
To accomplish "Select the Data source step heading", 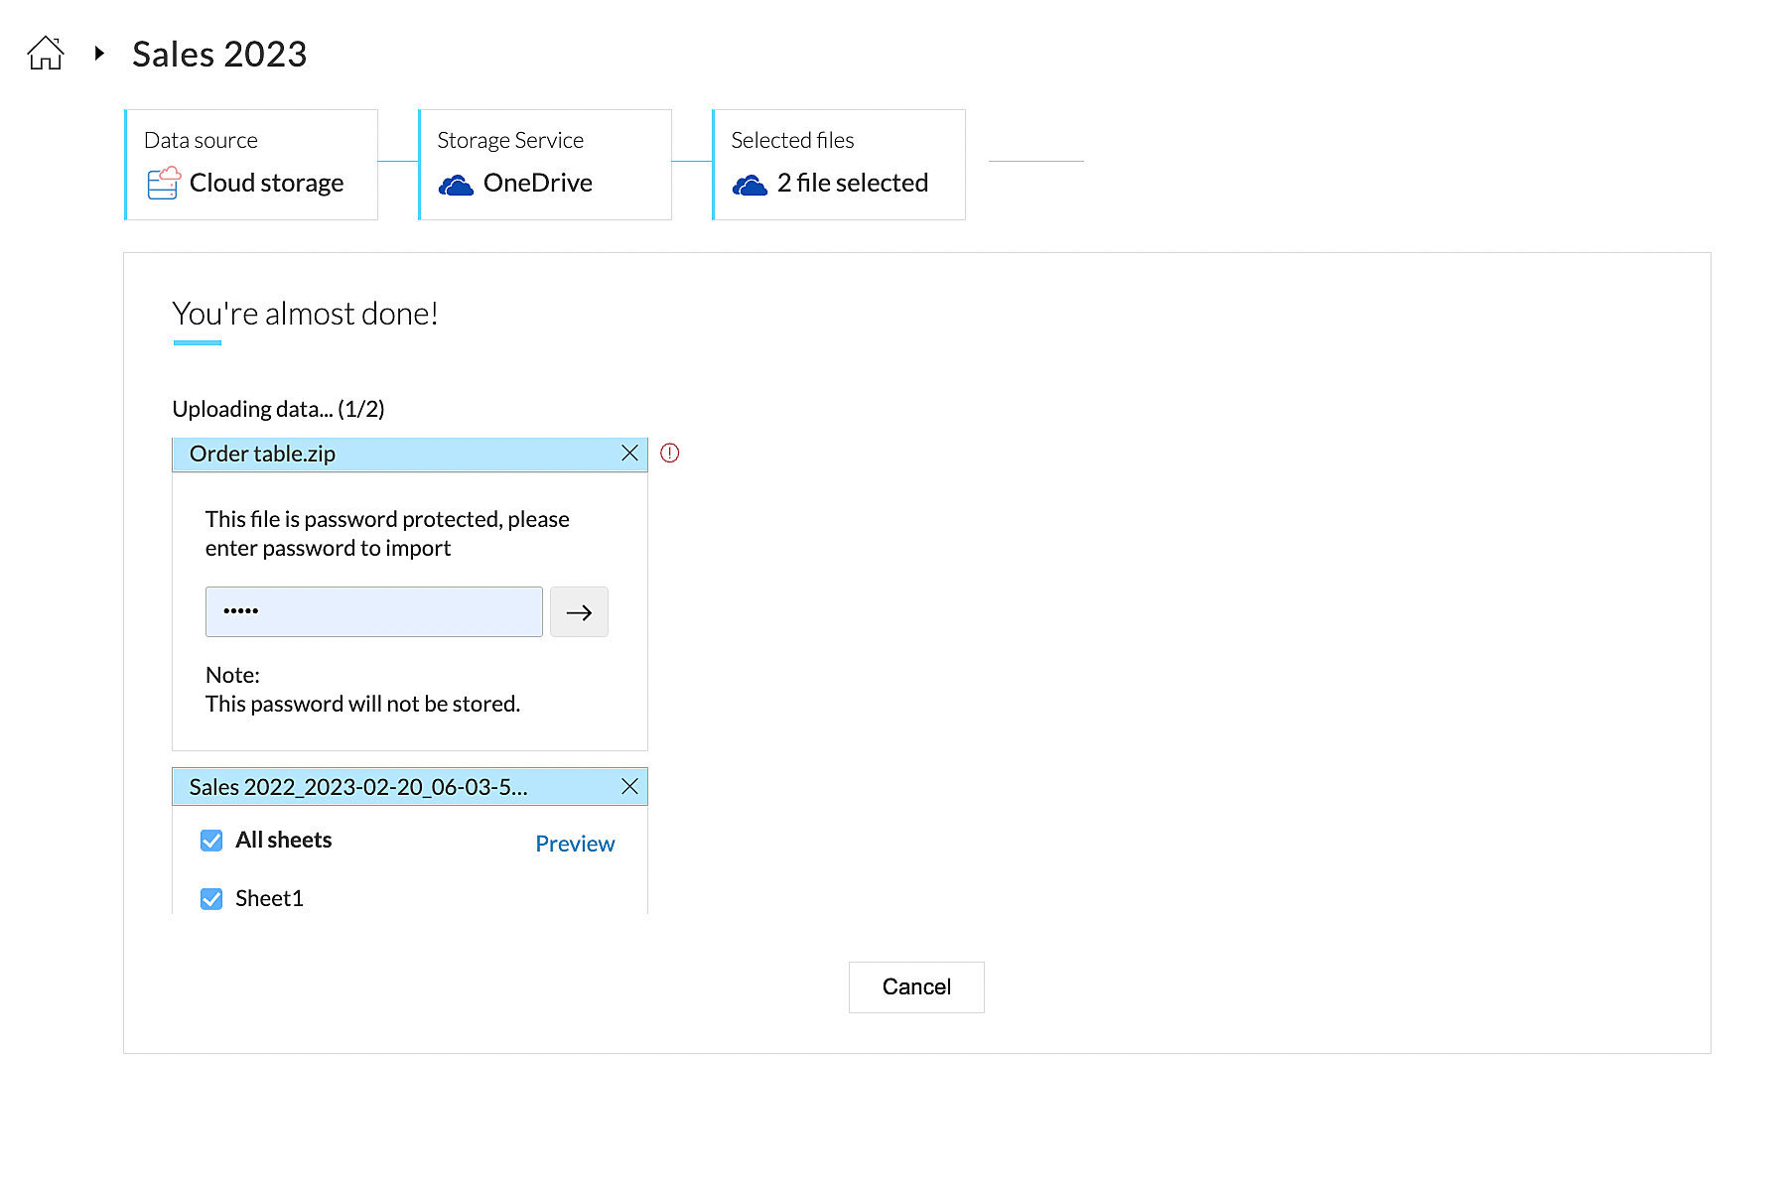I will point(201,141).
